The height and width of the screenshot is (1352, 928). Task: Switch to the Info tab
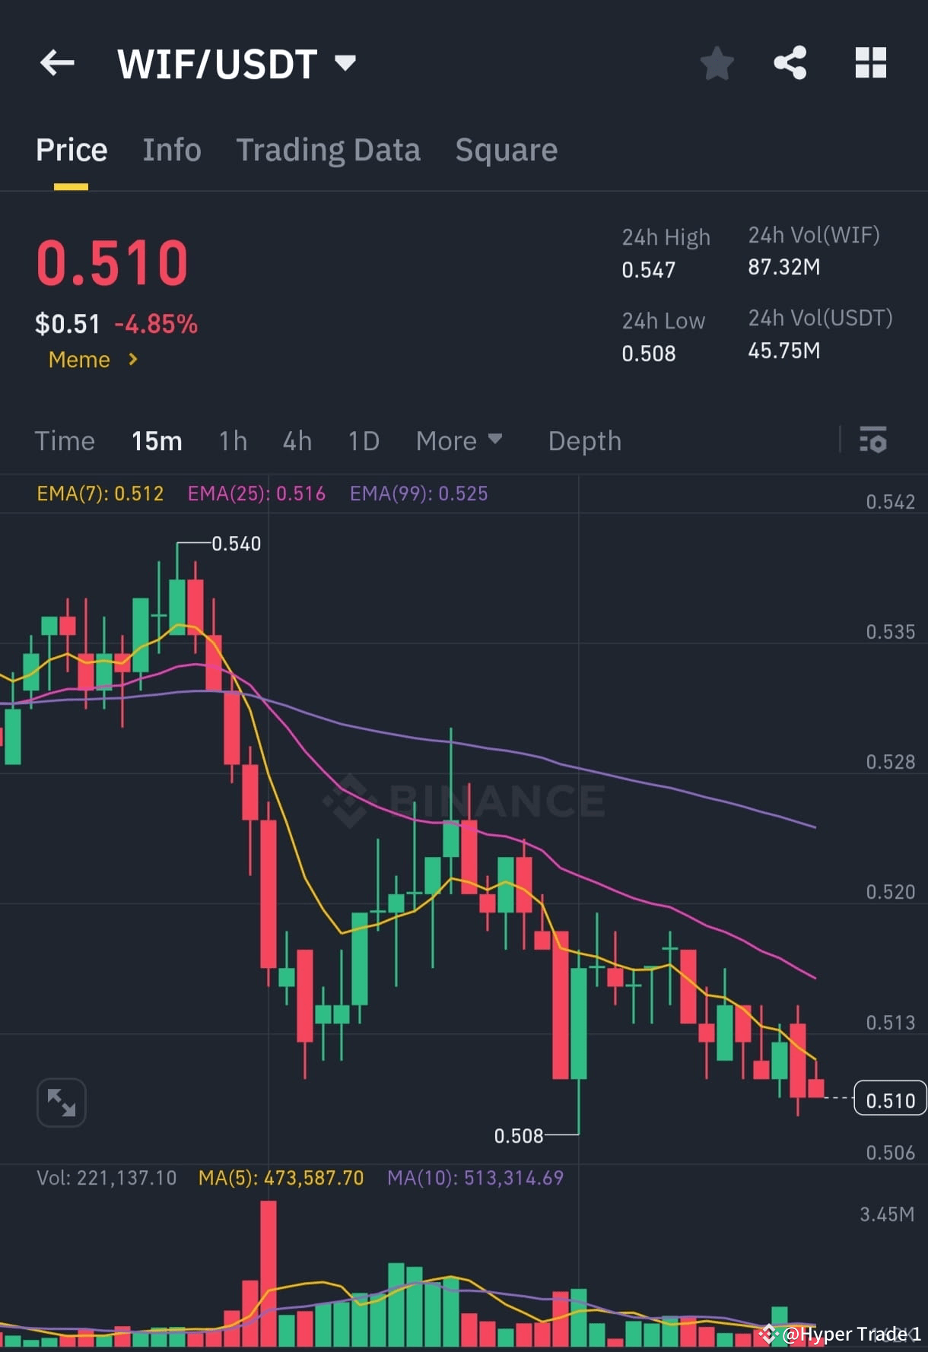coord(171,149)
